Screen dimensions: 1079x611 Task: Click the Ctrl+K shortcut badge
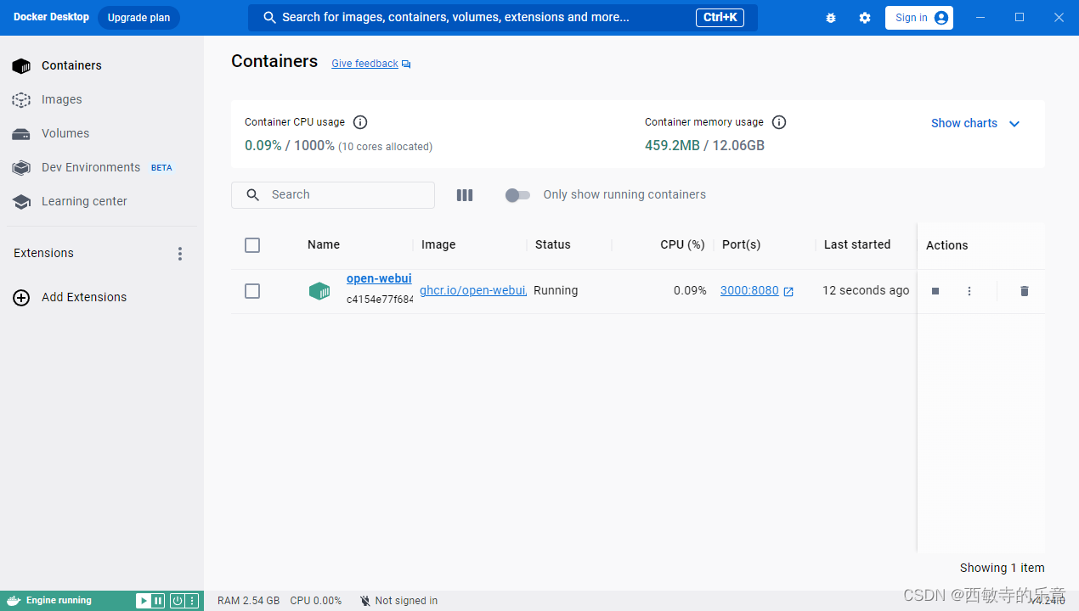pyautogui.click(x=720, y=18)
